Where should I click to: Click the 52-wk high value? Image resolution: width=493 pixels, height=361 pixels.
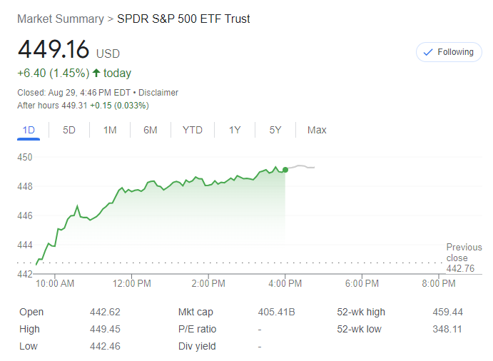pyautogui.click(x=447, y=312)
